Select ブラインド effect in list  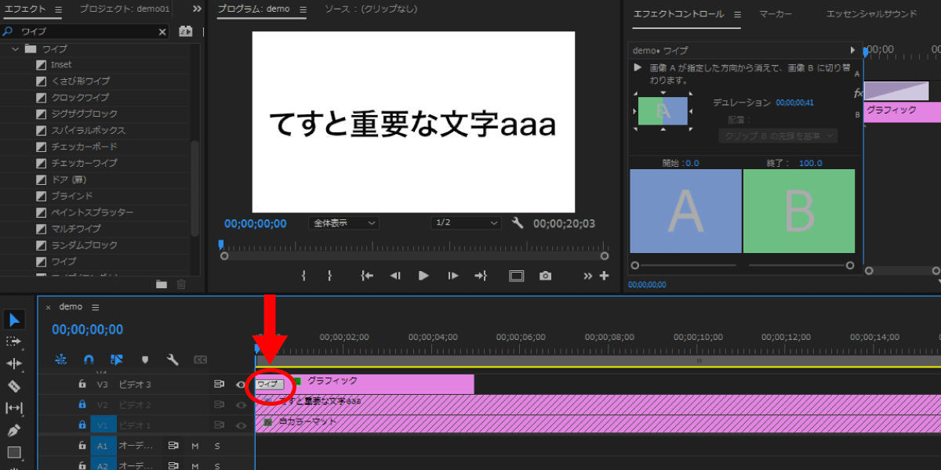[x=72, y=196]
